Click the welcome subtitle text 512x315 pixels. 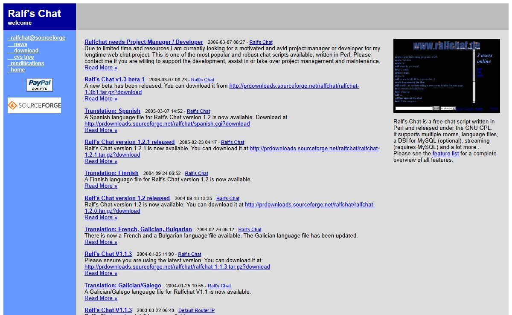20,23
